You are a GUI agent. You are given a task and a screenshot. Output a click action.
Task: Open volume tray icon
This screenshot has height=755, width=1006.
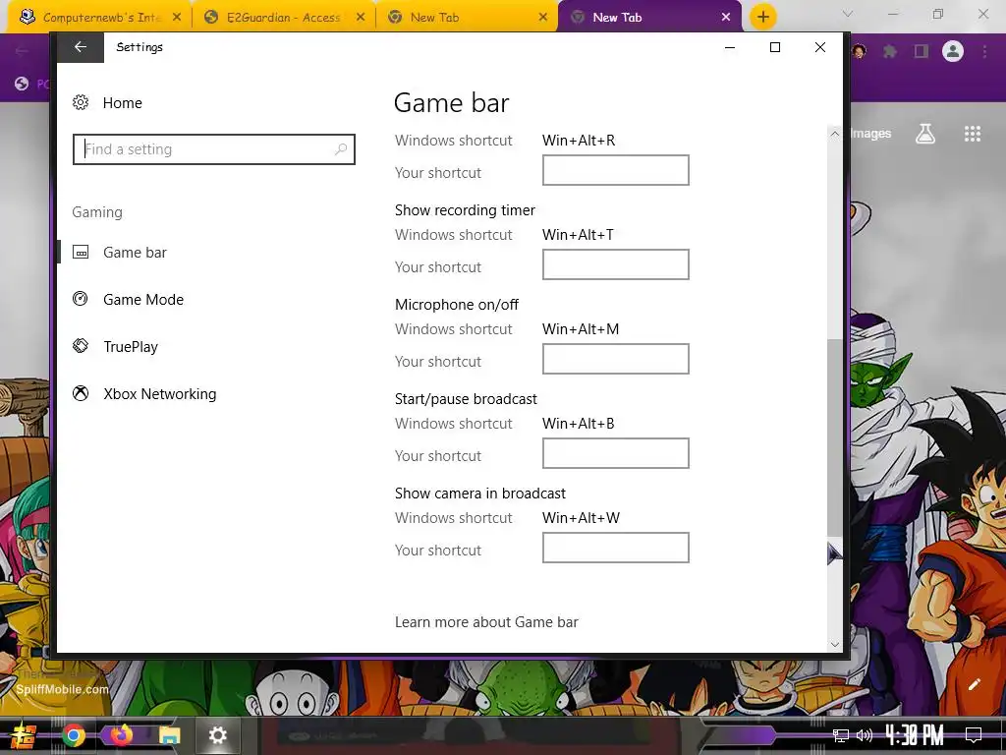(x=865, y=735)
